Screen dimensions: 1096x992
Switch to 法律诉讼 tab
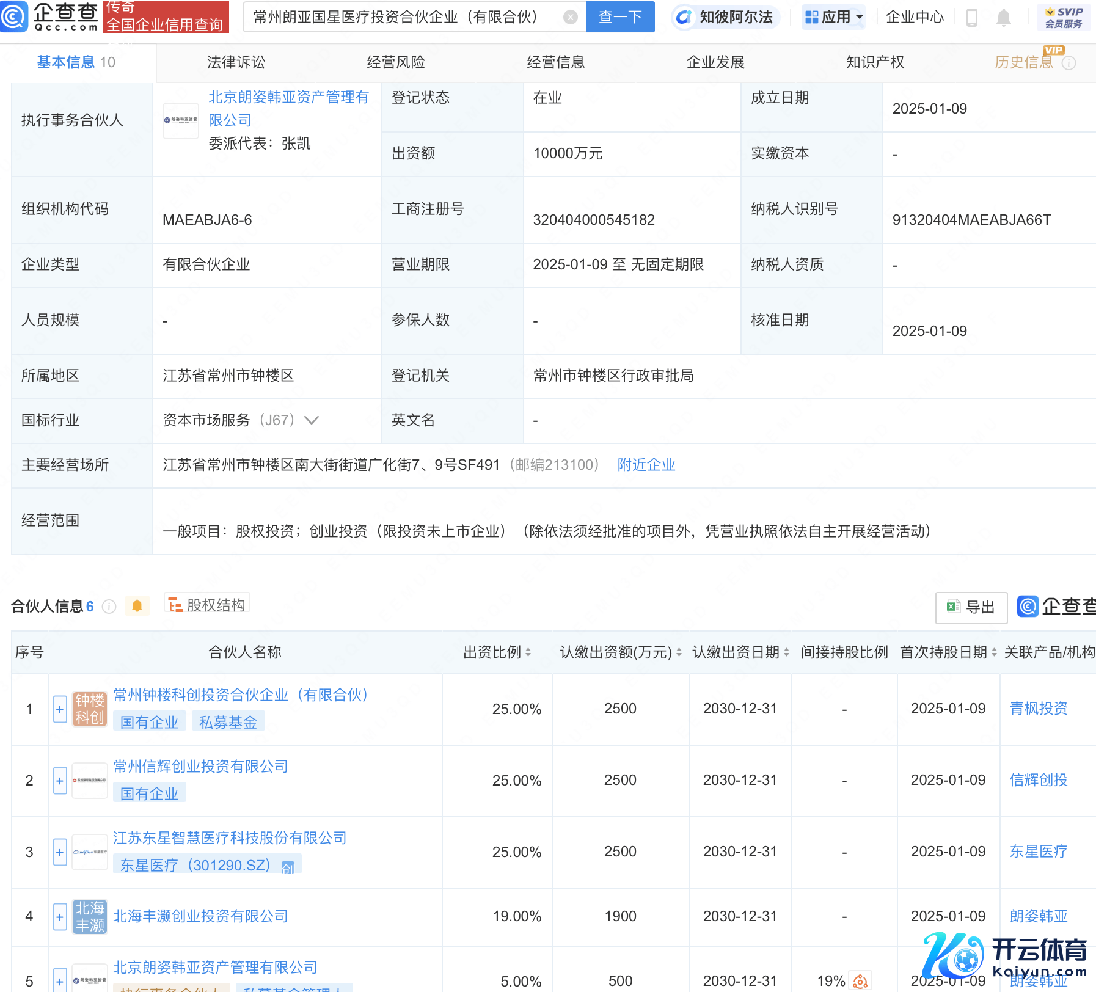pyautogui.click(x=236, y=62)
